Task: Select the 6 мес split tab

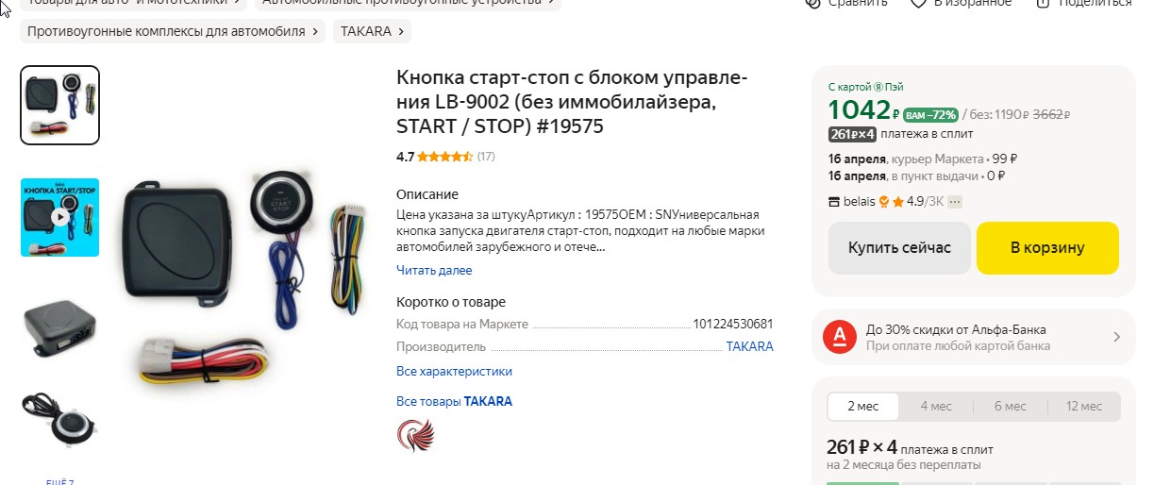Action: pyautogui.click(x=1011, y=406)
